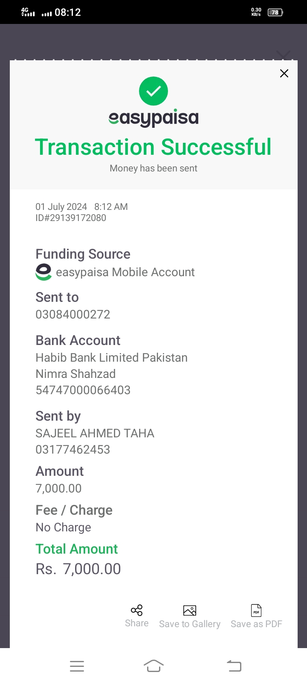Tap the bank account number 54747000066403
The width and height of the screenshot is (307, 684).
coord(83,390)
